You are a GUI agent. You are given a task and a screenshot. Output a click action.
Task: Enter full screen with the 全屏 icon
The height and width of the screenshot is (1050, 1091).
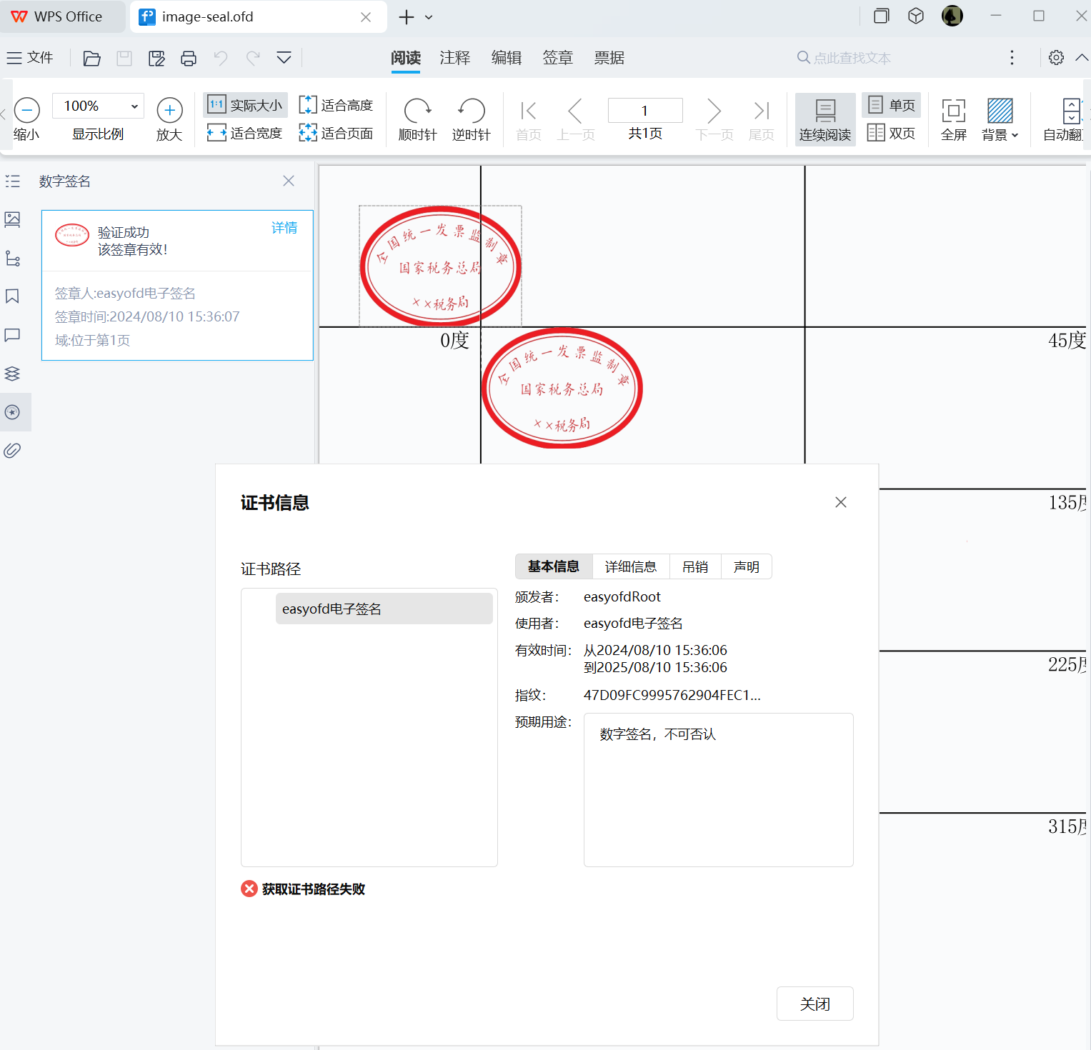pos(953,118)
